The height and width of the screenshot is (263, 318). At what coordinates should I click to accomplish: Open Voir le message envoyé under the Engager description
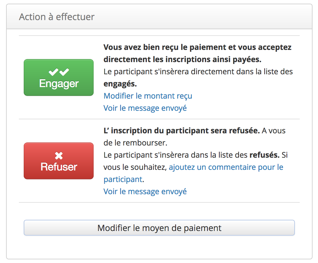click(145, 108)
